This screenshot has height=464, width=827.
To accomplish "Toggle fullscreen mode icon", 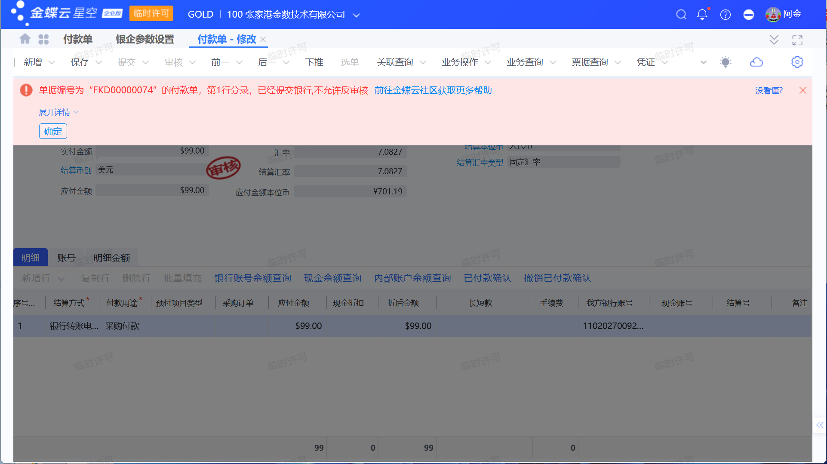I will (797, 40).
